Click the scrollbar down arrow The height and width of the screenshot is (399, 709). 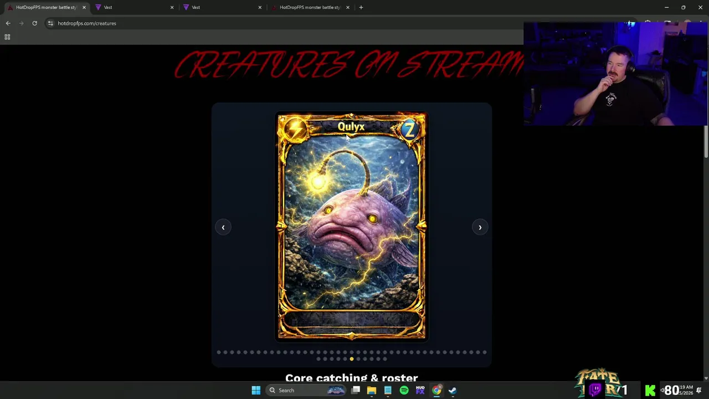click(706, 378)
